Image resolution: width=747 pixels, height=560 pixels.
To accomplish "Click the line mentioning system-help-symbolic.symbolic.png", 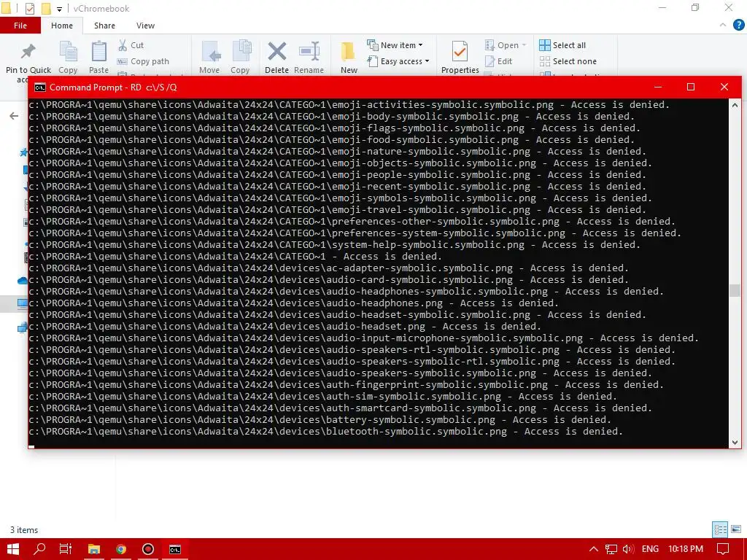I will (334, 245).
